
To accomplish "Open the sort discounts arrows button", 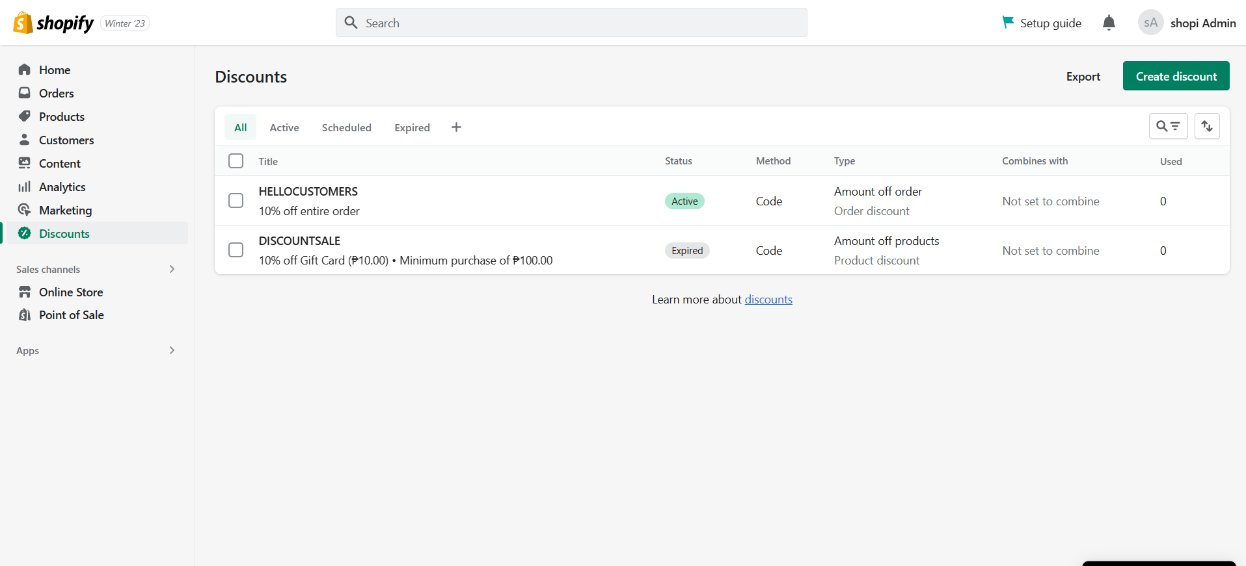I will pos(1207,126).
